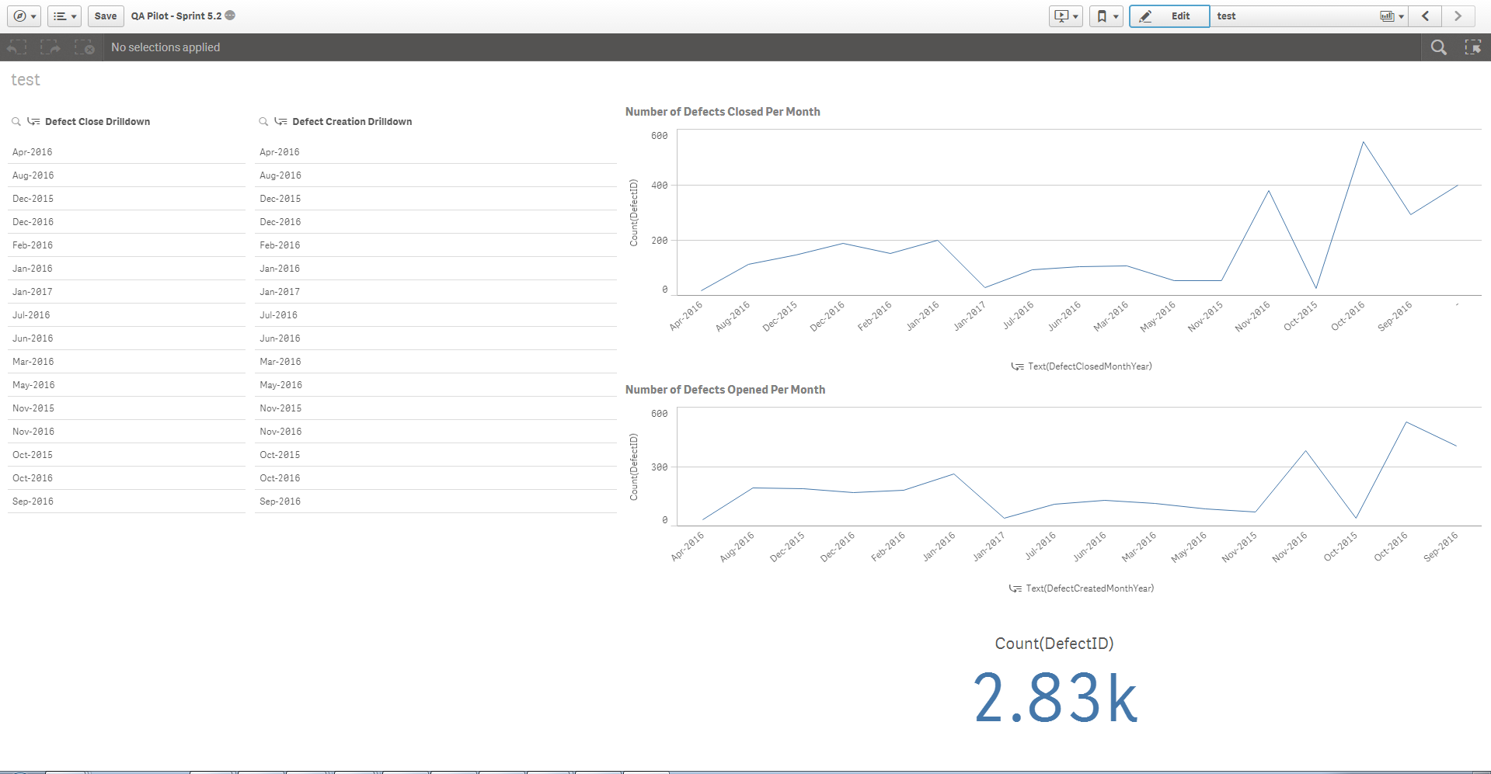Click Number of Defects Closed Per Month title
This screenshot has height=774, width=1491.
click(x=723, y=112)
